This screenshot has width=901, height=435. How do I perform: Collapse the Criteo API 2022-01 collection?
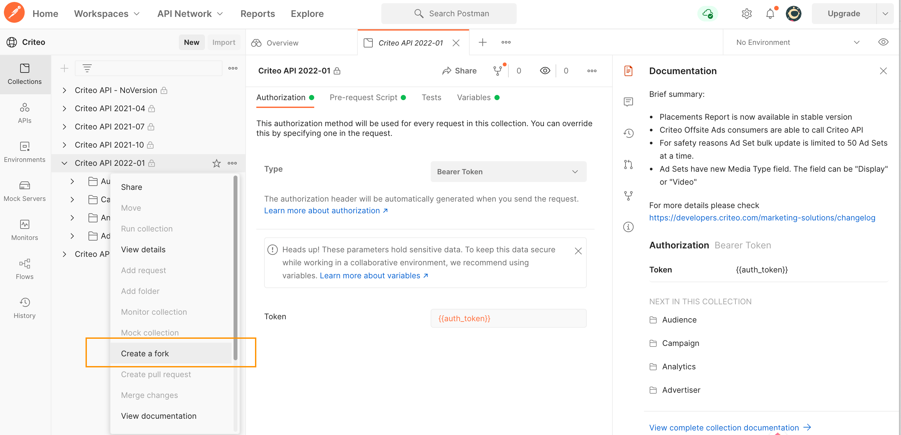pos(64,163)
